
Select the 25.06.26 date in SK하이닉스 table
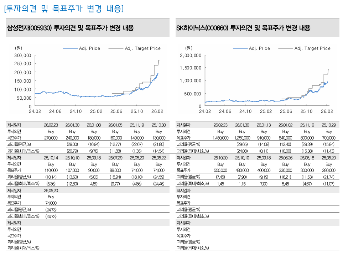click(285, 157)
